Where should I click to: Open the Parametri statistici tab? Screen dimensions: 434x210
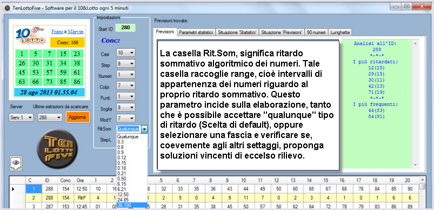pyautogui.click(x=196, y=32)
